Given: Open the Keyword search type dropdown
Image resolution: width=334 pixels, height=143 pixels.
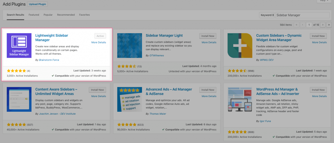Looking at the screenshot, I should pyautogui.click(x=267, y=15).
